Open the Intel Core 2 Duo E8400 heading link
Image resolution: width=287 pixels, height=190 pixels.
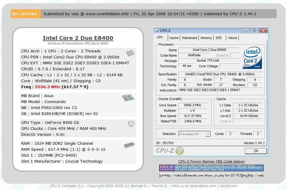click(x=78, y=38)
